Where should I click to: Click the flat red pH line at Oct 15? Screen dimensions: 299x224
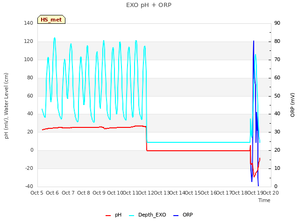tap(192, 151)
